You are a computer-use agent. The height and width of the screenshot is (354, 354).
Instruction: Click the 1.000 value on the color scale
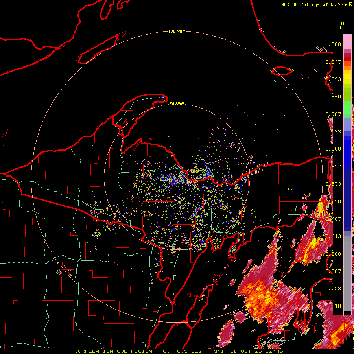coord(333,44)
